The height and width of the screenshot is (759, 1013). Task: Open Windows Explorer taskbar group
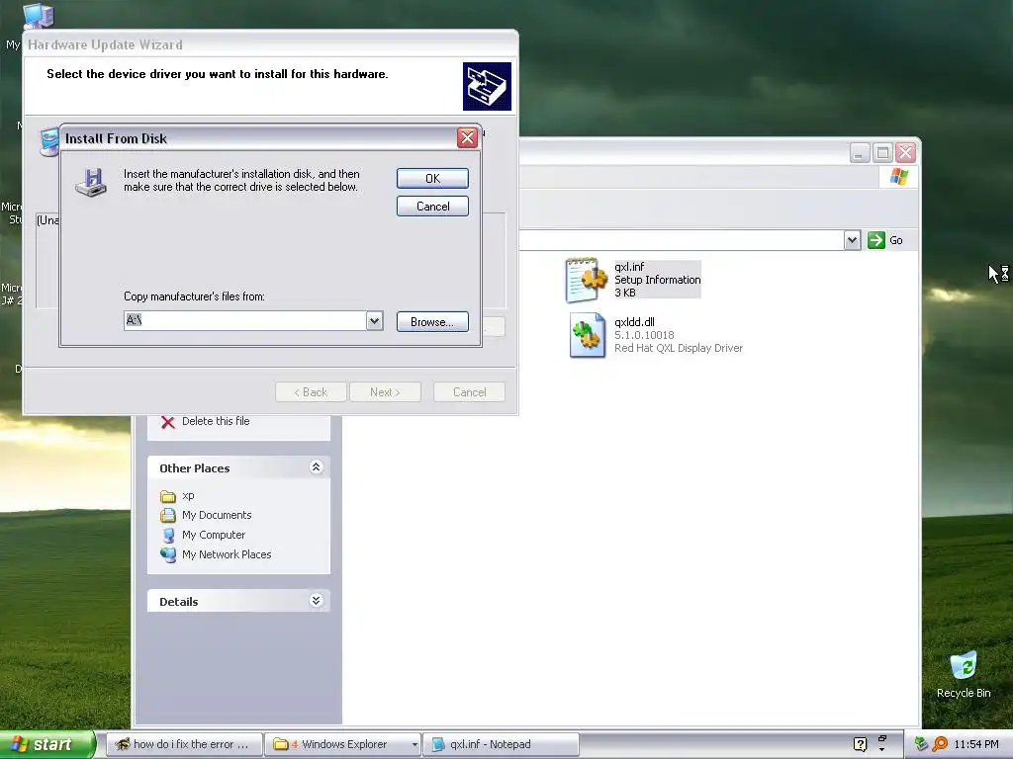click(x=336, y=744)
